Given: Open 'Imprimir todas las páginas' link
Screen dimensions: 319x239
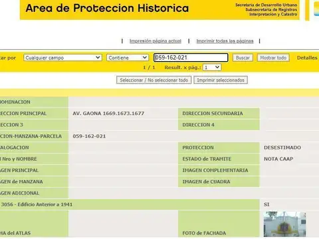Looking at the screenshot, I should [x=225, y=41].
